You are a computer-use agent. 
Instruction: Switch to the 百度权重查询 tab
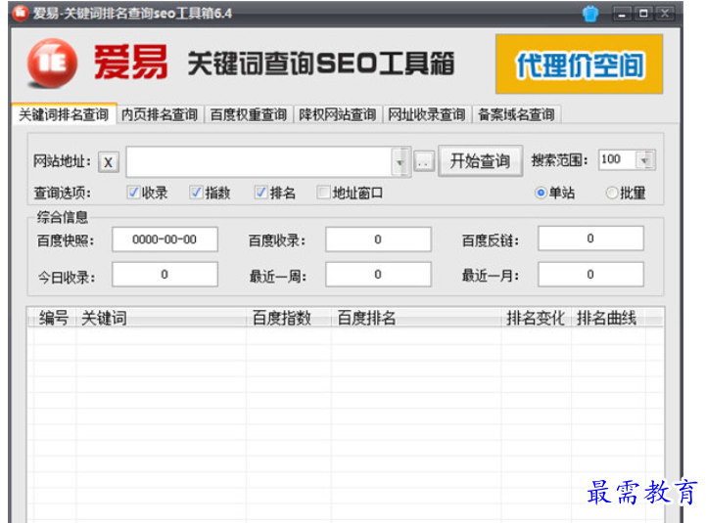[248, 114]
